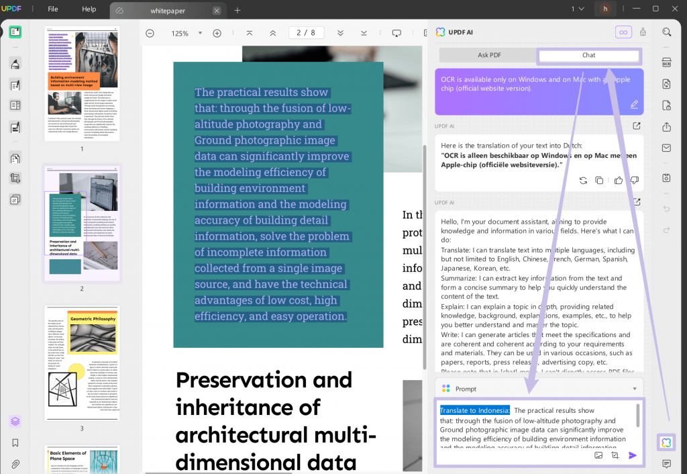
Task: Like the translation response
Action: pyautogui.click(x=618, y=181)
